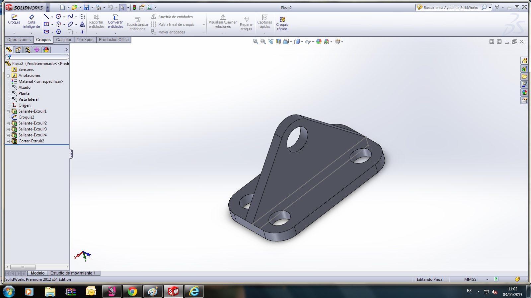Image resolution: width=531 pixels, height=298 pixels.
Task: Click the Section view icon
Action: pyautogui.click(x=278, y=41)
